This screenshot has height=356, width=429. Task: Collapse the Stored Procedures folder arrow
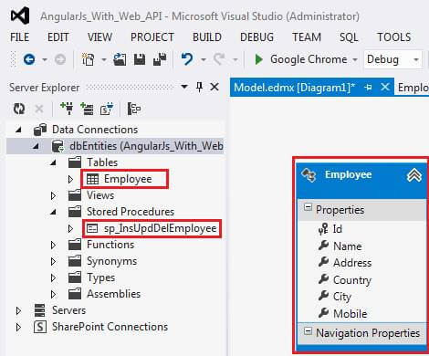pos(53,212)
